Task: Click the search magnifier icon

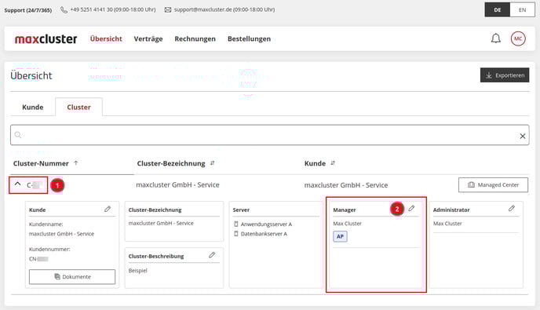Action: tap(18, 135)
